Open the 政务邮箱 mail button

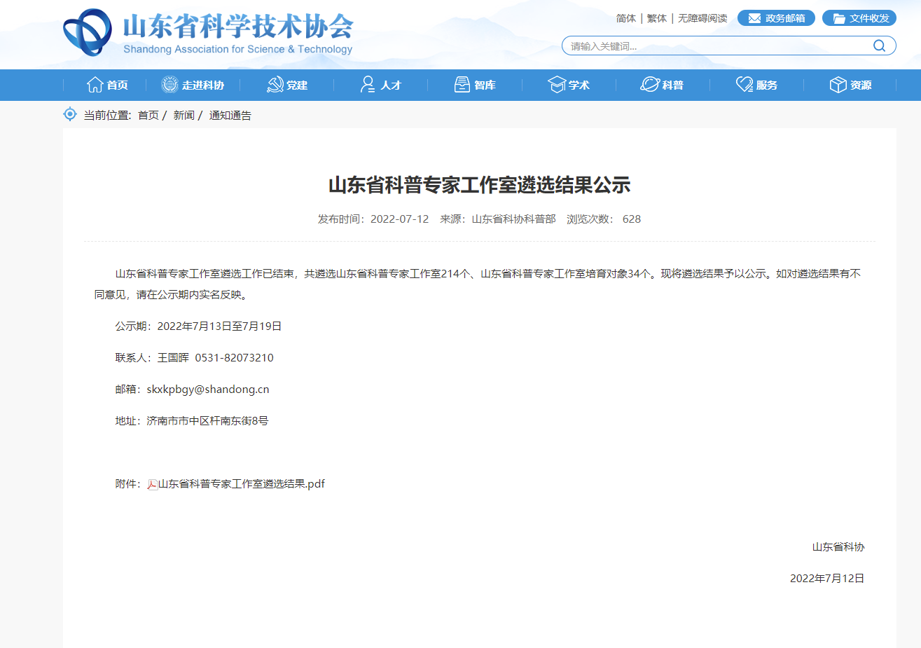tap(776, 18)
